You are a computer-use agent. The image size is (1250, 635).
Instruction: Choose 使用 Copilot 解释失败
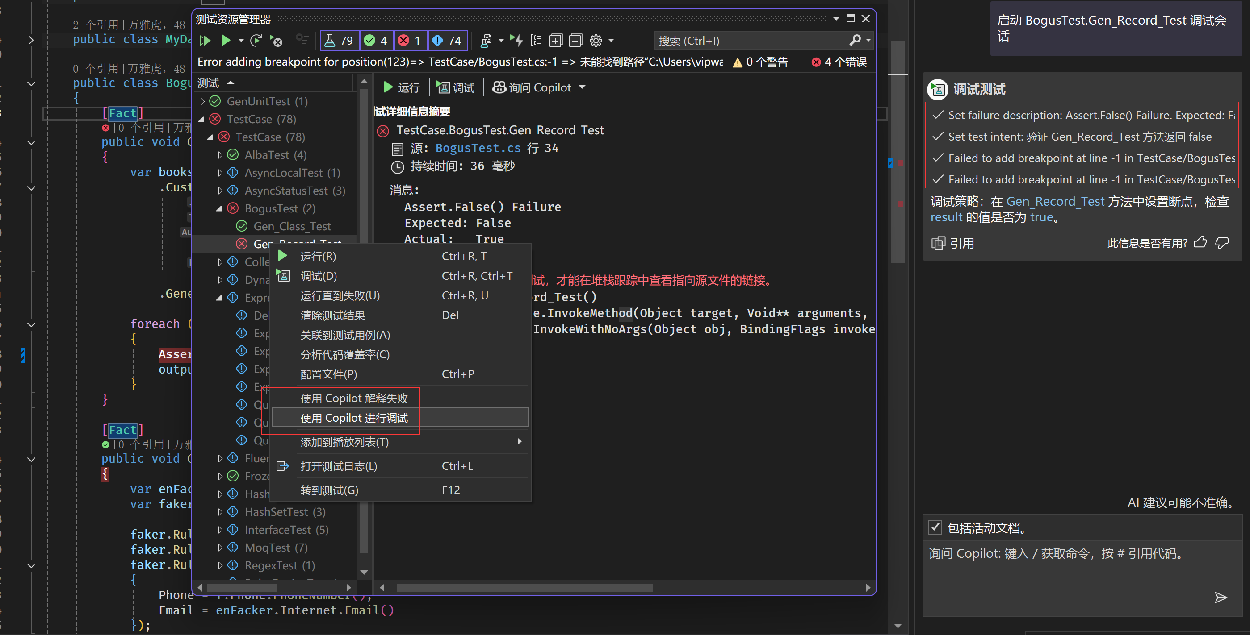tap(400, 398)
